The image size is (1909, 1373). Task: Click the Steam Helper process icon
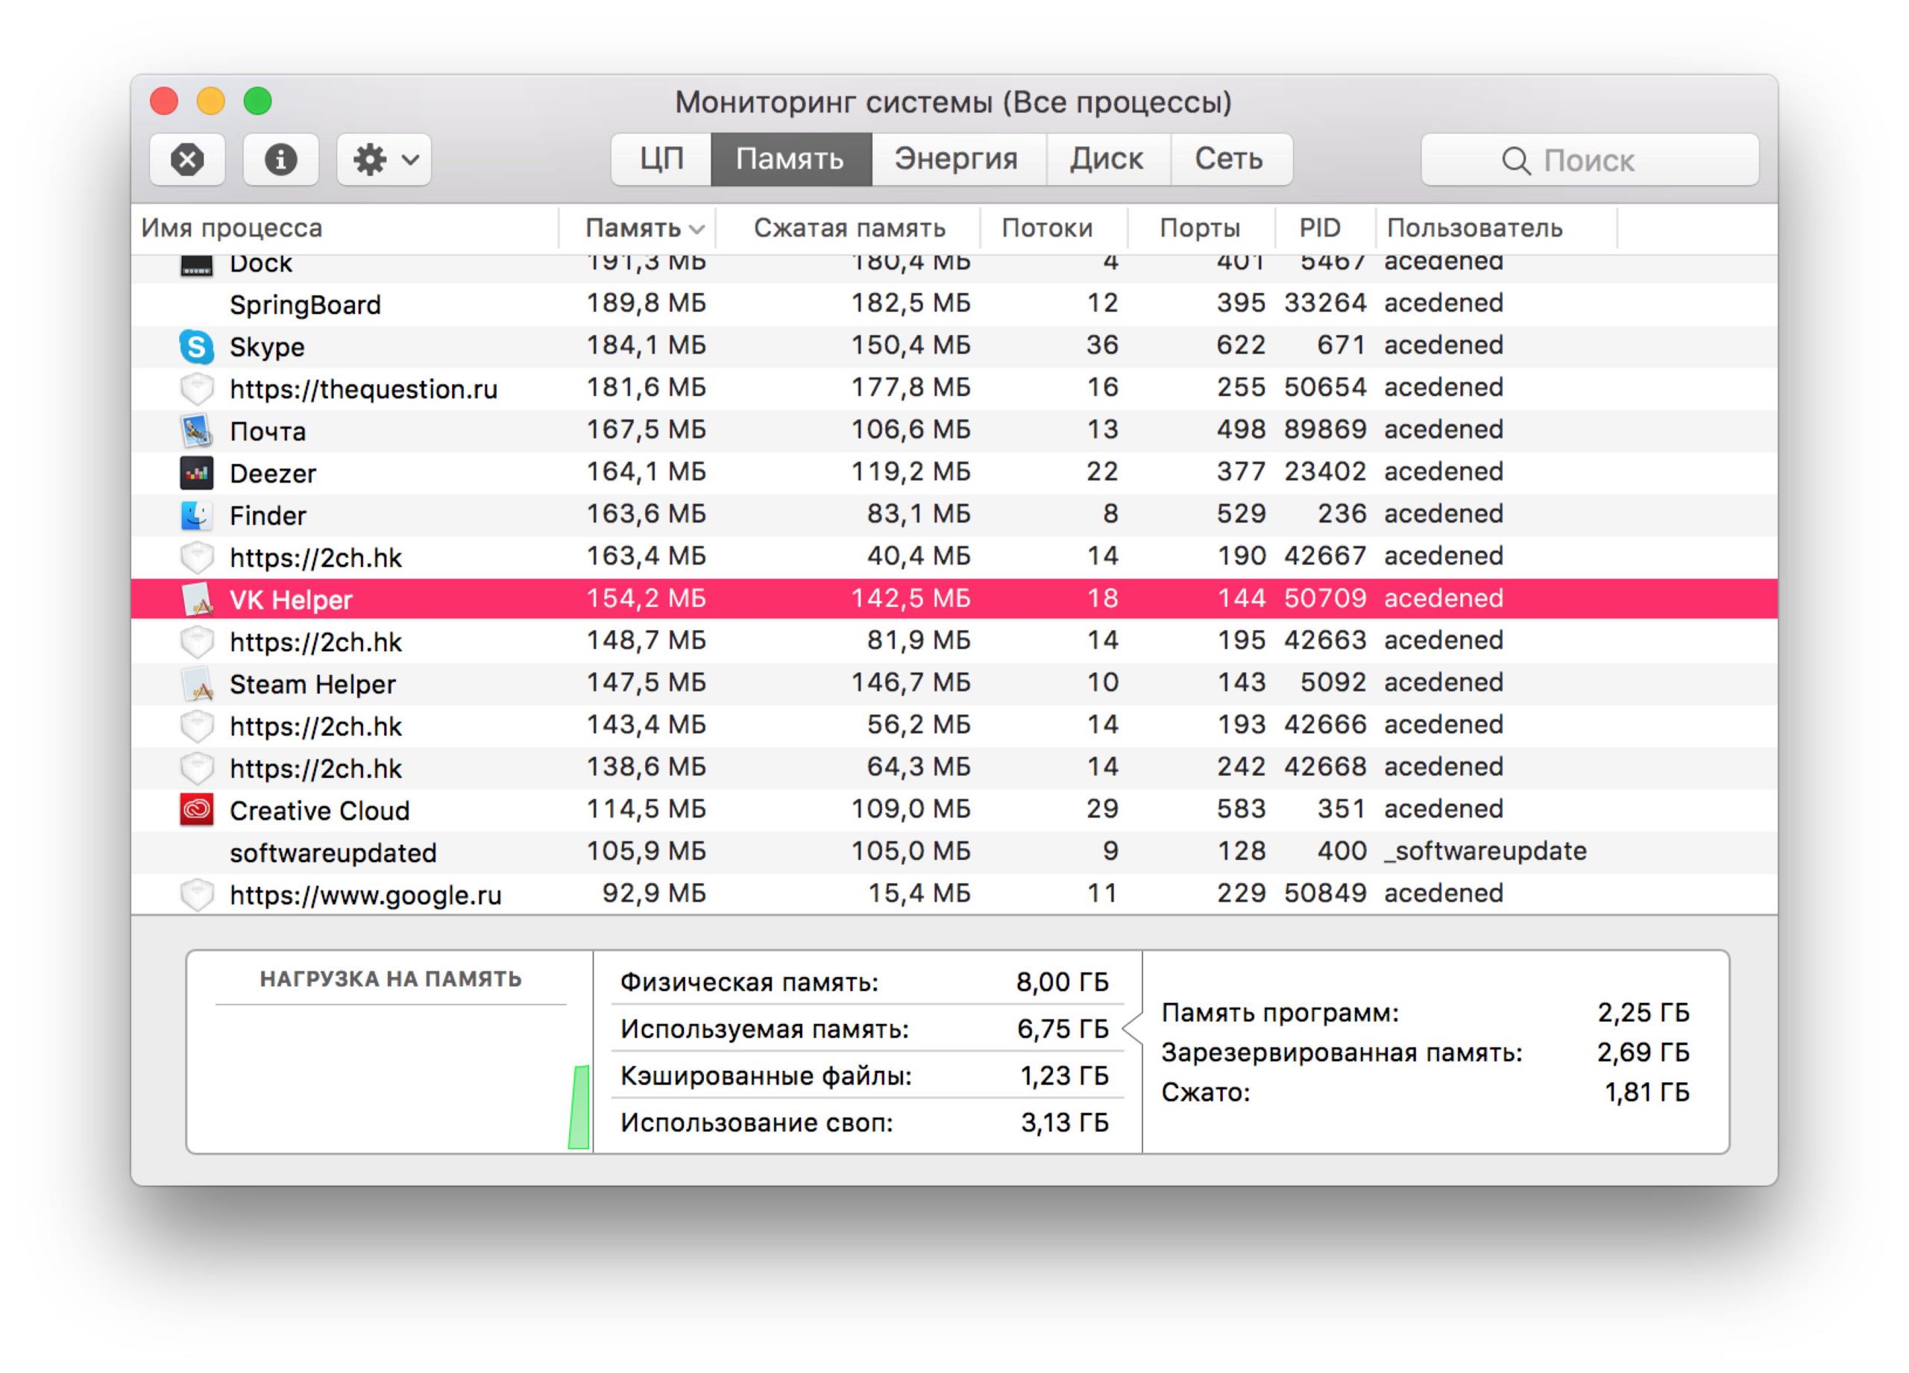(x=196, y=684)
